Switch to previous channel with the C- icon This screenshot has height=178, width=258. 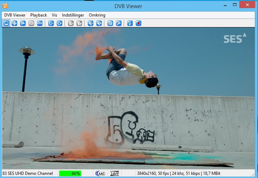pos(51,23)
